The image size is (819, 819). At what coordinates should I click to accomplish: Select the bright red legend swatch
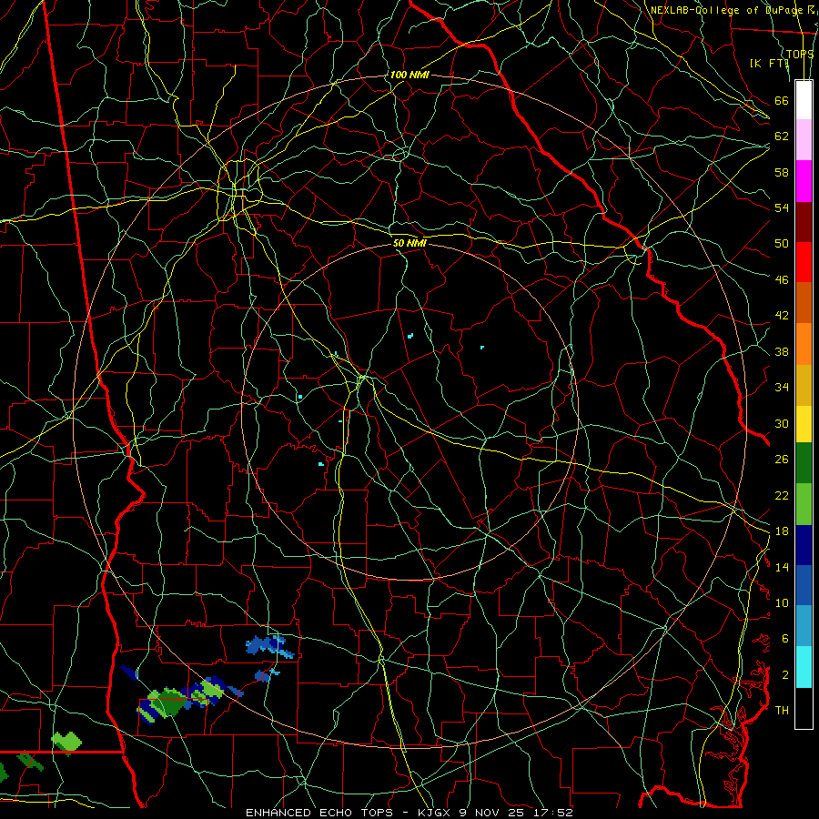click(x=804, y=262)
